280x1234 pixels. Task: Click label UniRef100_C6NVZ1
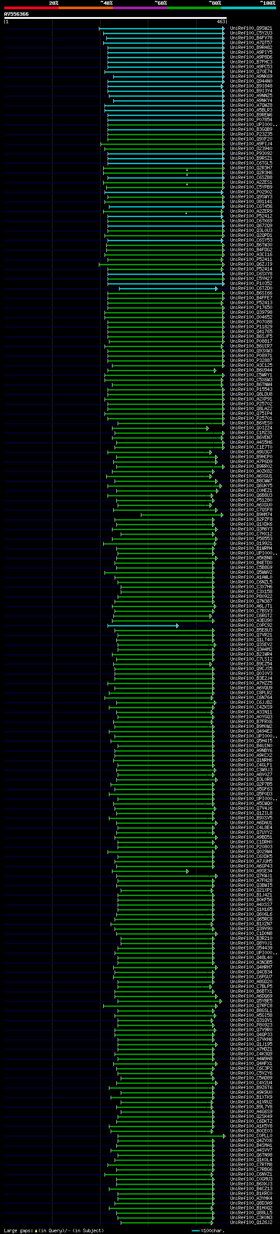[x=251, y=1174]
